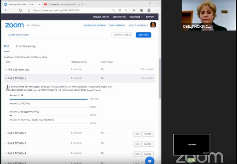Open the browser profile icon
Viewport: 237px width, 164px height.
149,10
